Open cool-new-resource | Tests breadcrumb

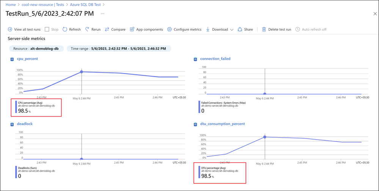(43, 5)
